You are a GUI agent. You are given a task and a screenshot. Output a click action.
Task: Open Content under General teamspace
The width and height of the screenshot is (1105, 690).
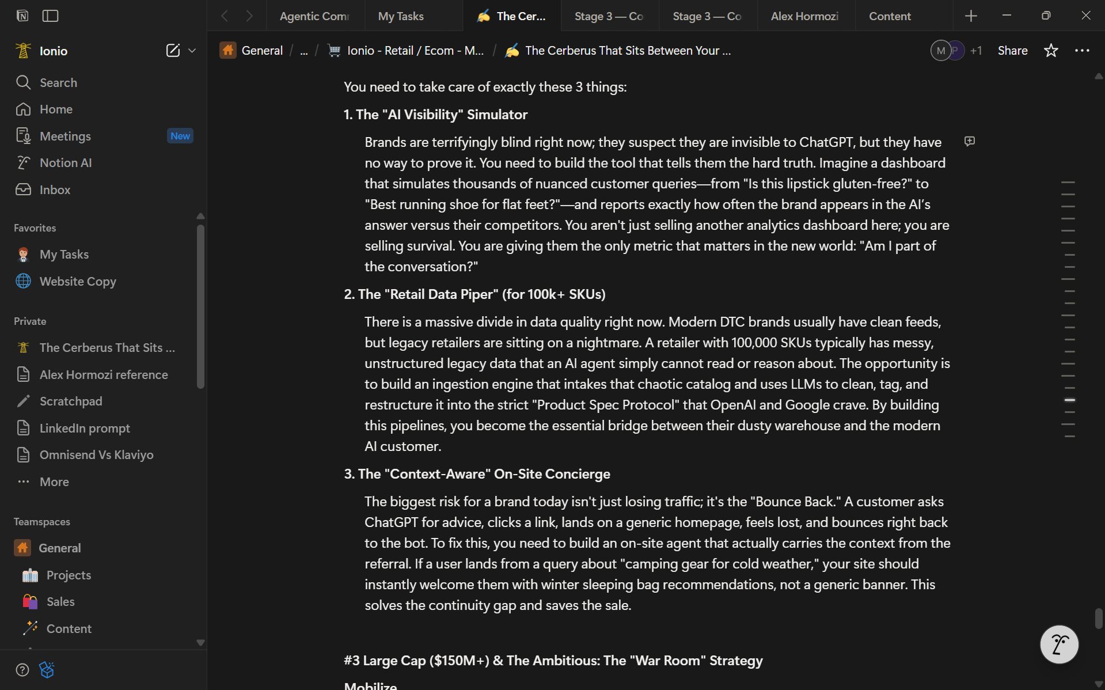coord(102,628)
